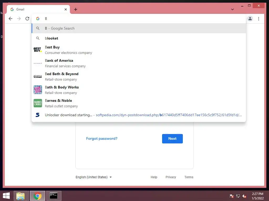
Task: Open the Privacy link
Action: (171, 177)
